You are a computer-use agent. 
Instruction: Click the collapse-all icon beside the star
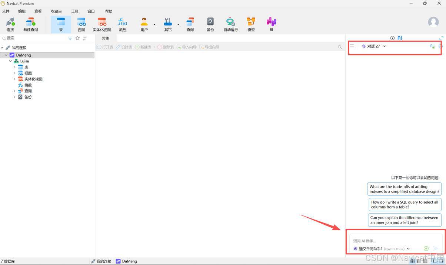point(85,38)
